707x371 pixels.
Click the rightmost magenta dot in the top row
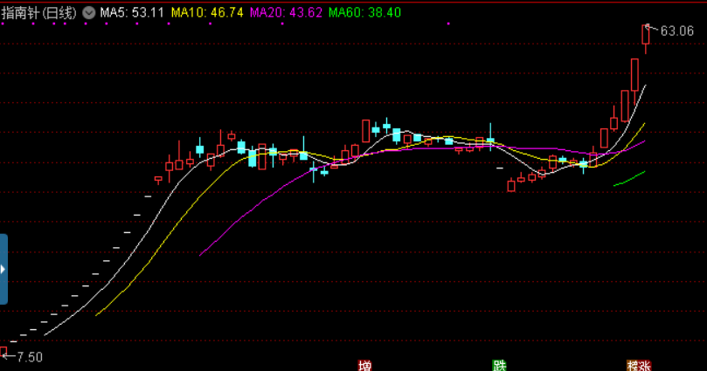coord(448,24)
